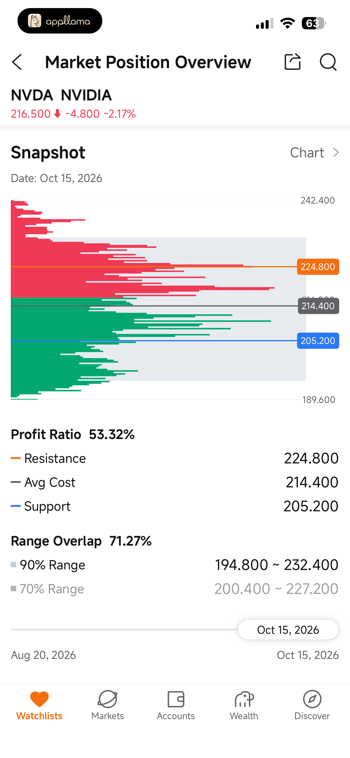This screenshot has height=758, width=350.
Task: Tap the 194.800 ~ 232.400 range value
Action: [277, 565]
